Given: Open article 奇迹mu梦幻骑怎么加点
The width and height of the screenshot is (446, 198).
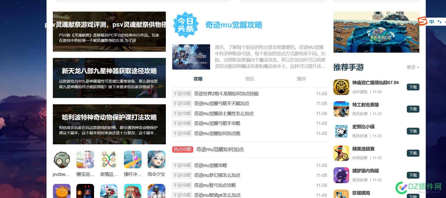Looking at the screenshot, I should [x=217, y=175].
